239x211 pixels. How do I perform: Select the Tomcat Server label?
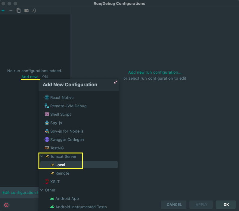pos(63,156)
